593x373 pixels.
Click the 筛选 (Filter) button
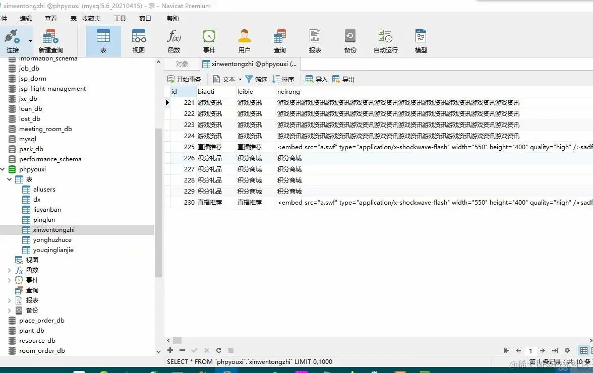256,79
